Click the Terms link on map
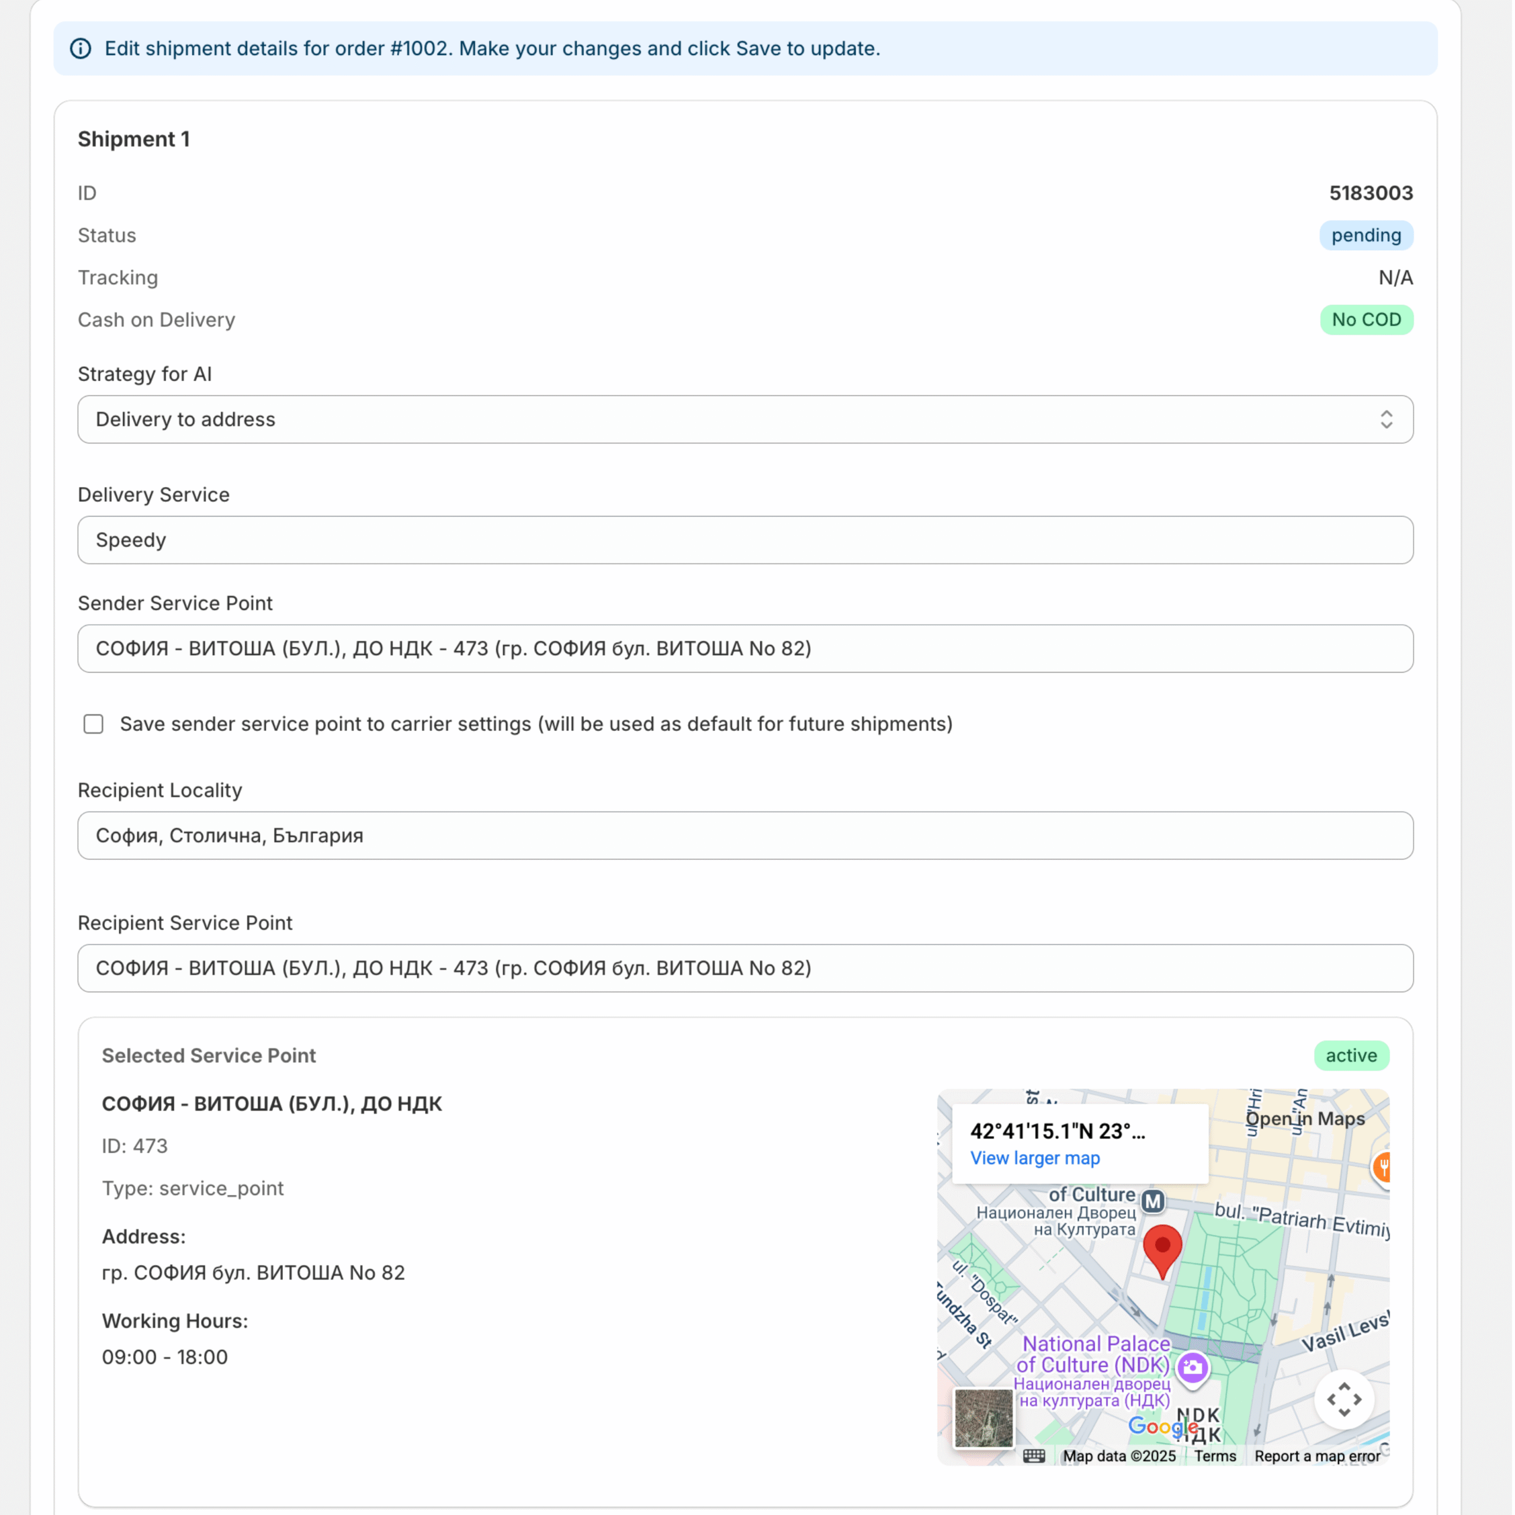This screenshot has width=1515, height=1515. pos(1217,1458)
